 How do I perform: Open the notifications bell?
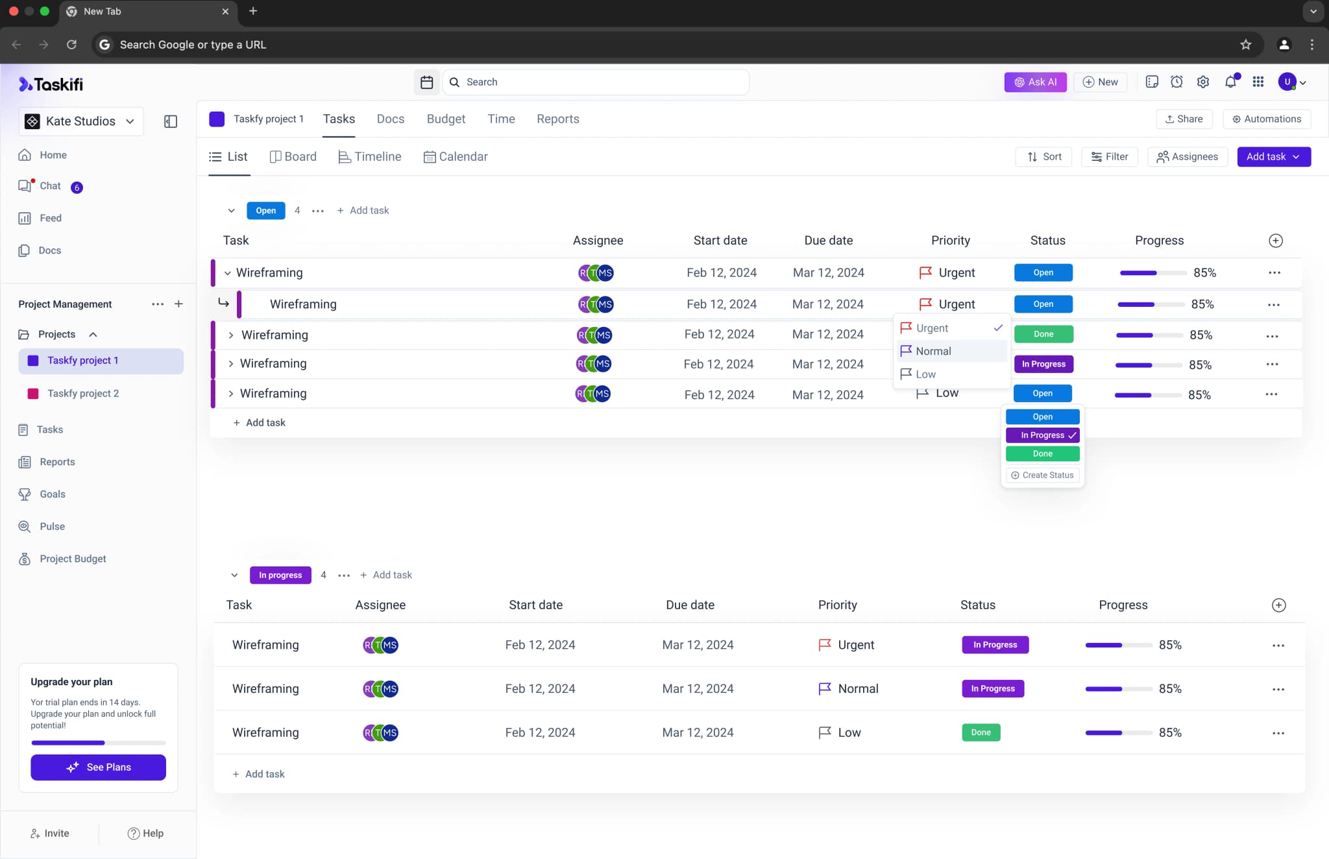tap(1230, 82)
